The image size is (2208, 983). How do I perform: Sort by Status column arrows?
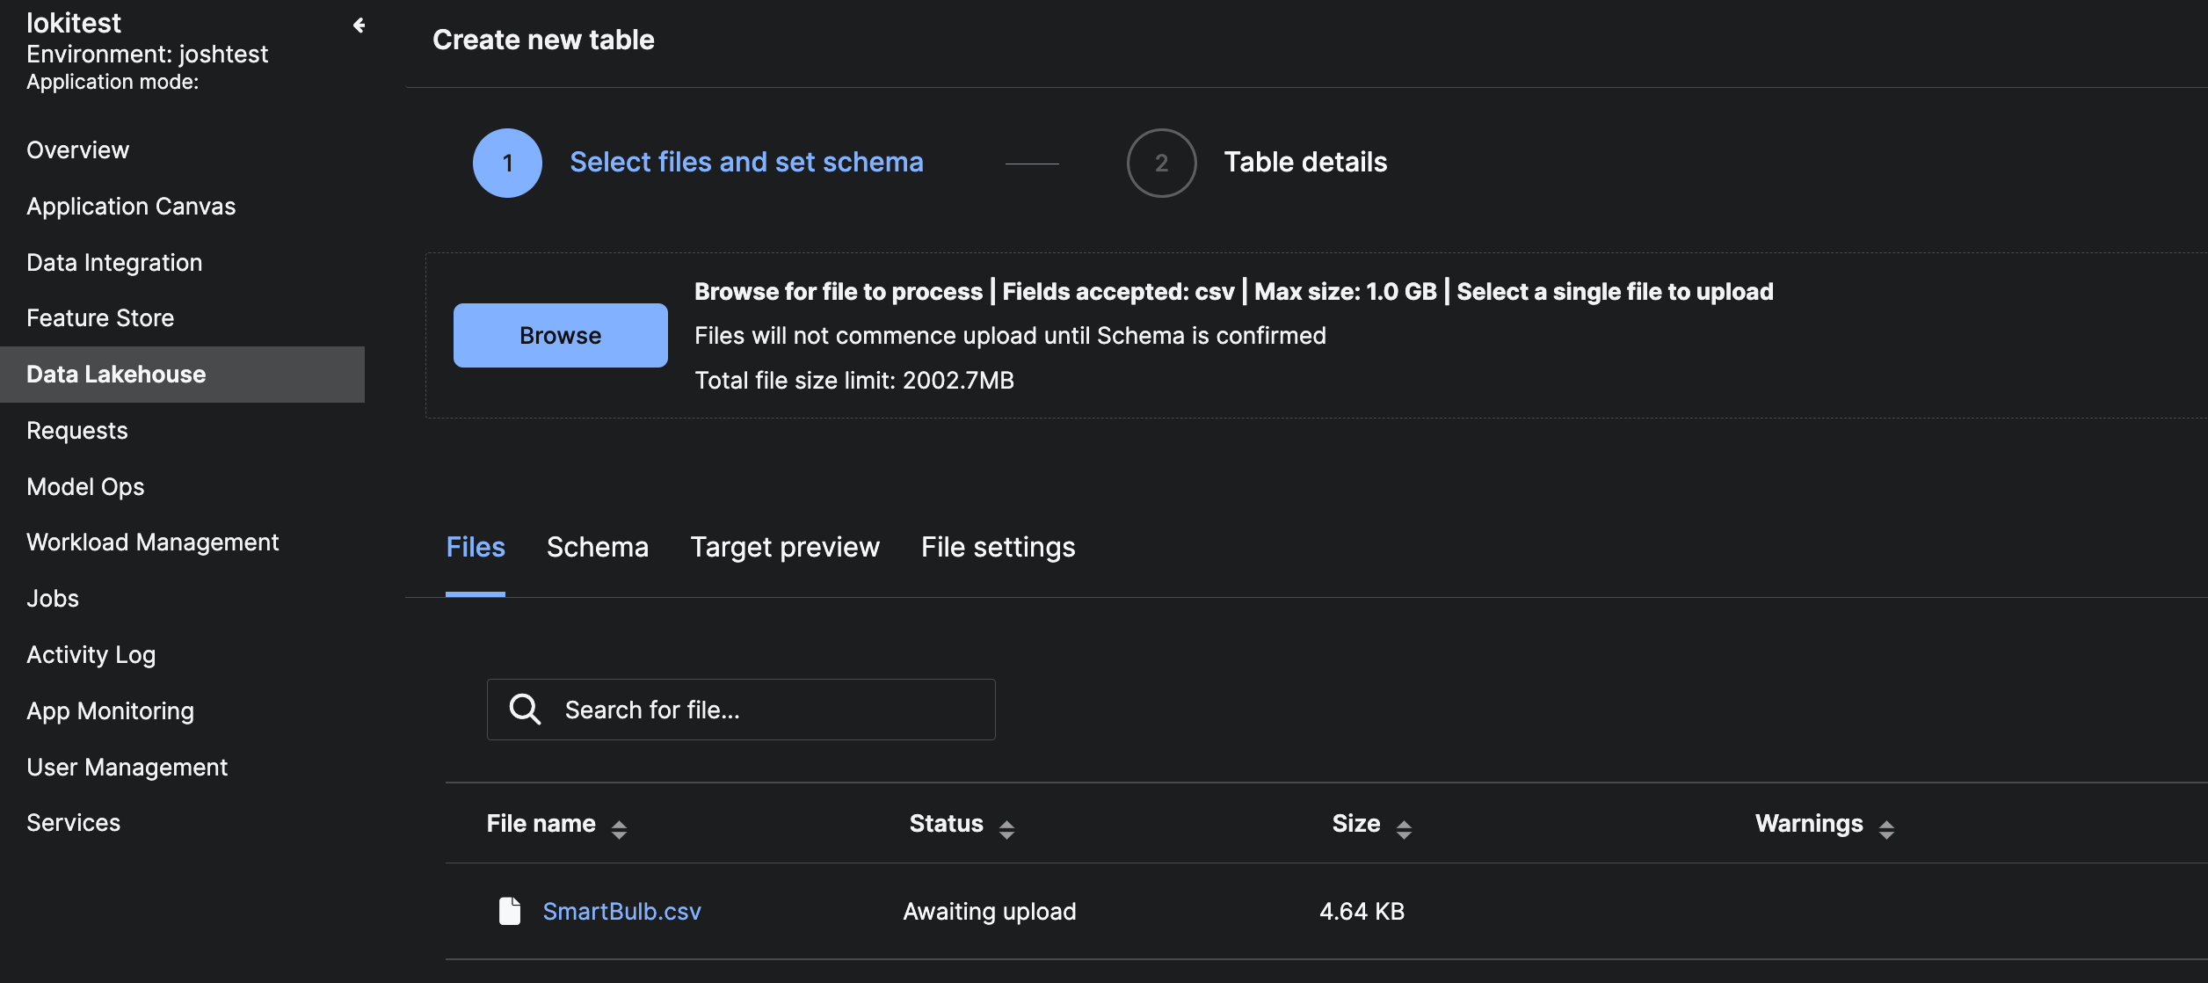[1006, 829]
